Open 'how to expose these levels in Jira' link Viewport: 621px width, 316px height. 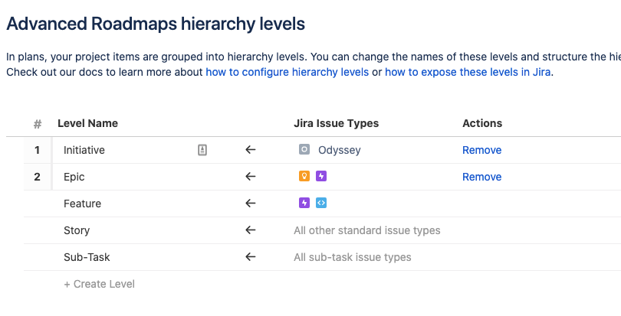[x=468, y=73]
